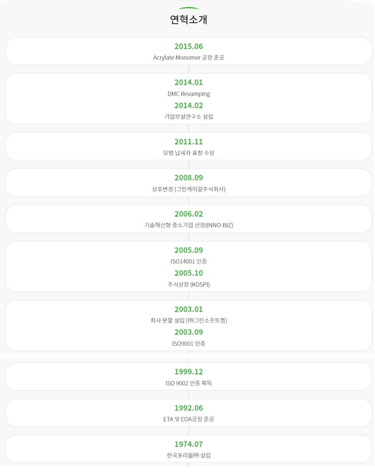Click the INNO-BIZ 중소기업 선정 entry

click(188, 225)
